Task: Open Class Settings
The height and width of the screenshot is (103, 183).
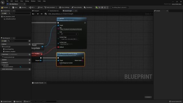Action: coord(64,7)
